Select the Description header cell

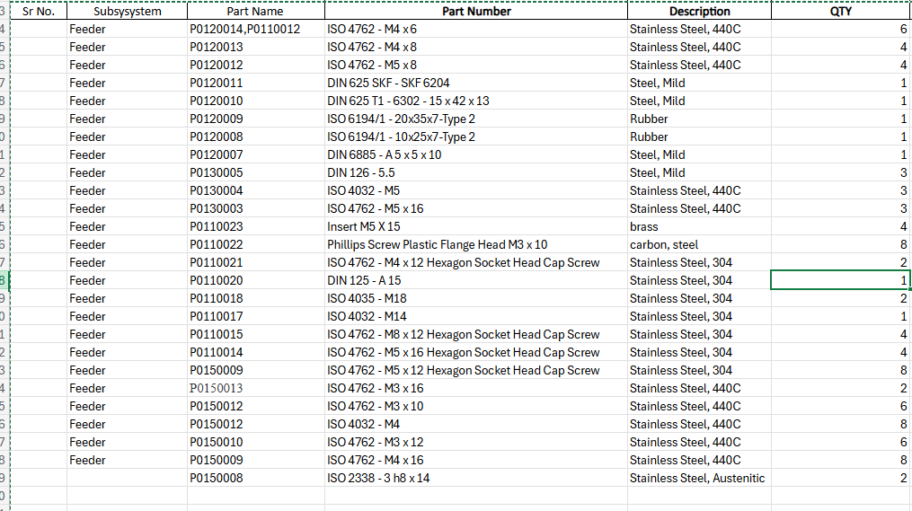tap(699, 12)
